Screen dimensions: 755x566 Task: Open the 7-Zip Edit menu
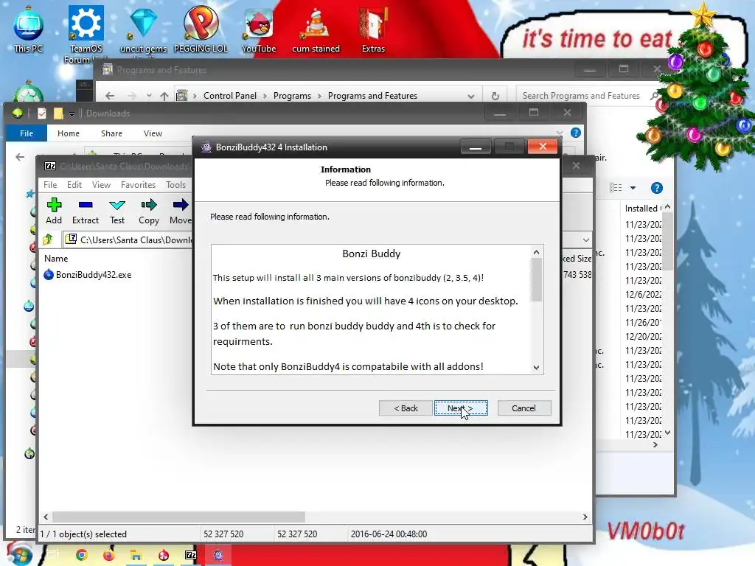[74, 185]
